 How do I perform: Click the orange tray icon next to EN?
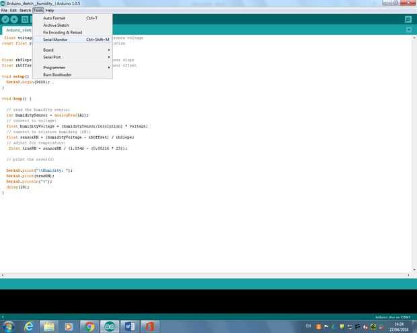click(318, 327)
